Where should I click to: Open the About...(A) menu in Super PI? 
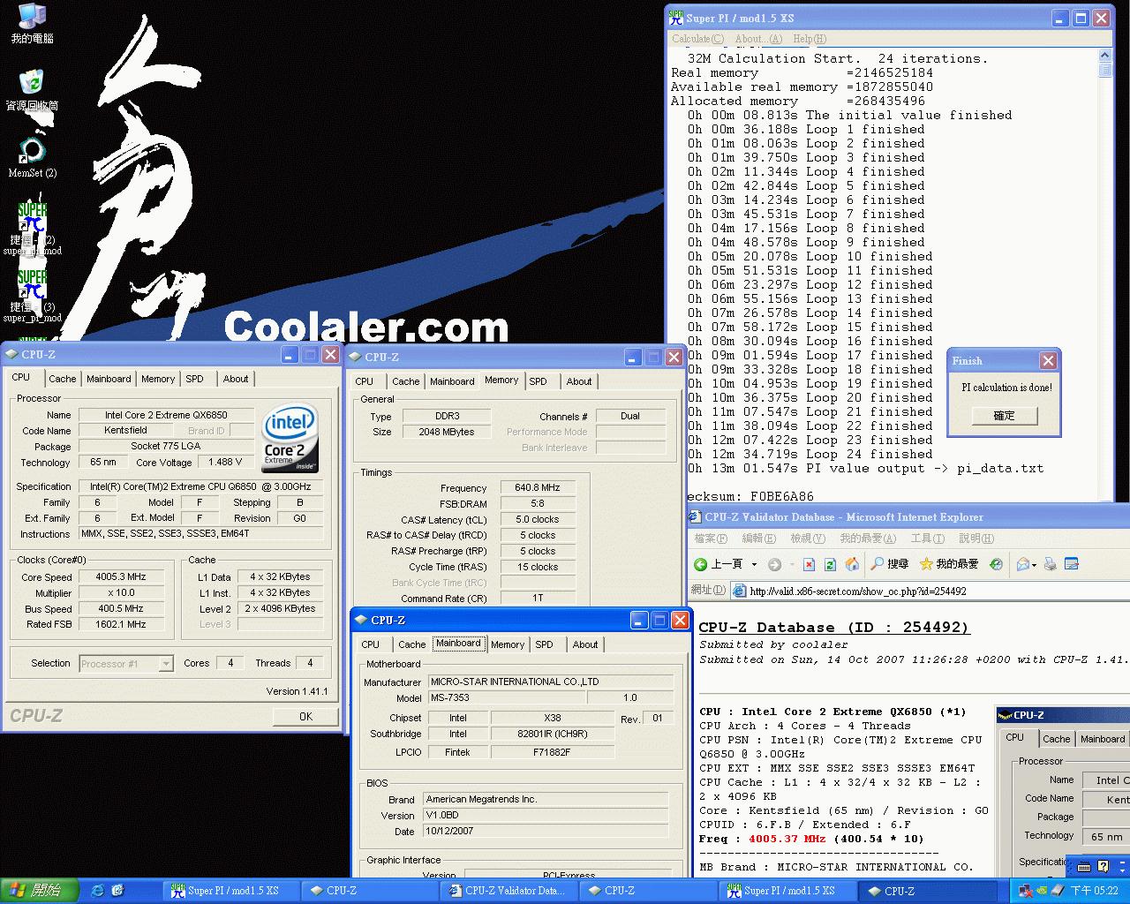click(758, 39)
